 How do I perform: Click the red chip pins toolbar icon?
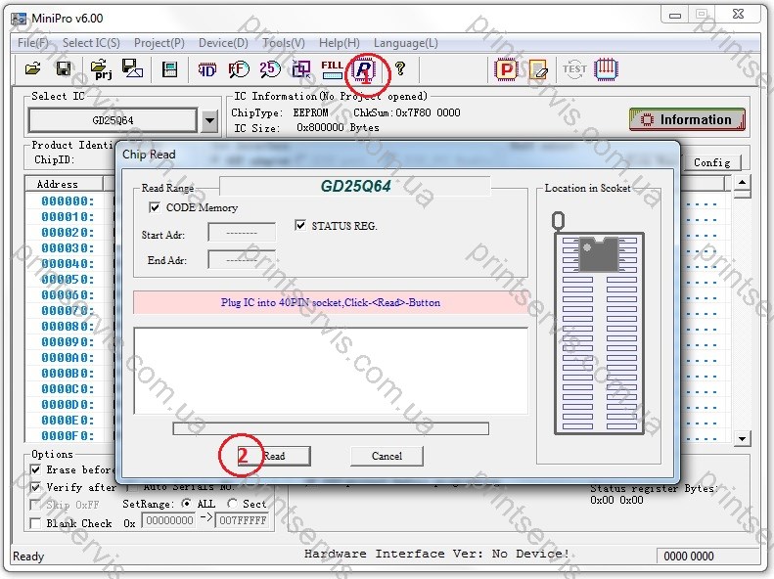tap(606, 68)
